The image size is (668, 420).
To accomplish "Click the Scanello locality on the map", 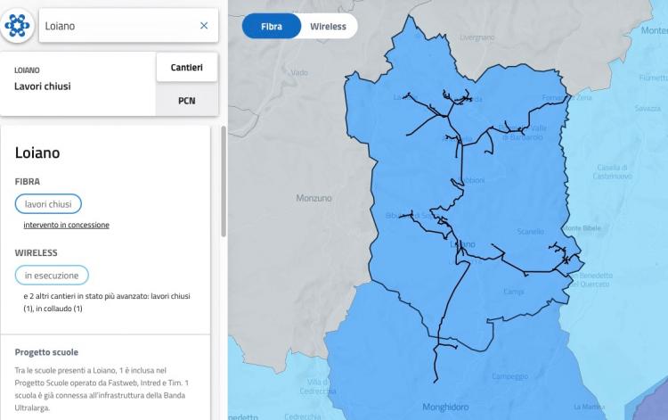I will click(x=531, y=231).
